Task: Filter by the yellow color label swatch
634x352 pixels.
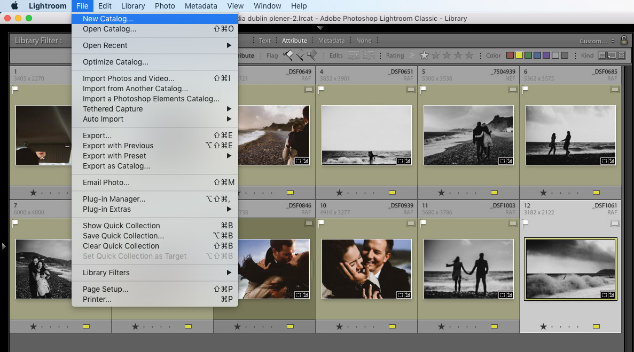Action: pos(519,55)
